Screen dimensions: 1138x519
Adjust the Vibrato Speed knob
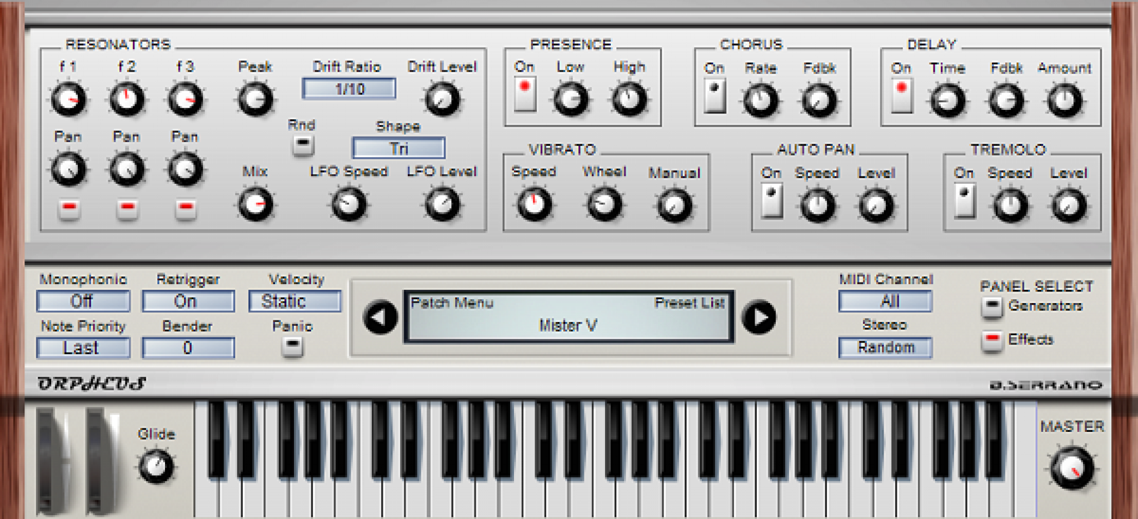534,204
